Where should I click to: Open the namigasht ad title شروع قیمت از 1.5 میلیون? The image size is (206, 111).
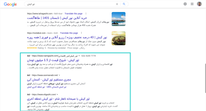tap(53, 60)
